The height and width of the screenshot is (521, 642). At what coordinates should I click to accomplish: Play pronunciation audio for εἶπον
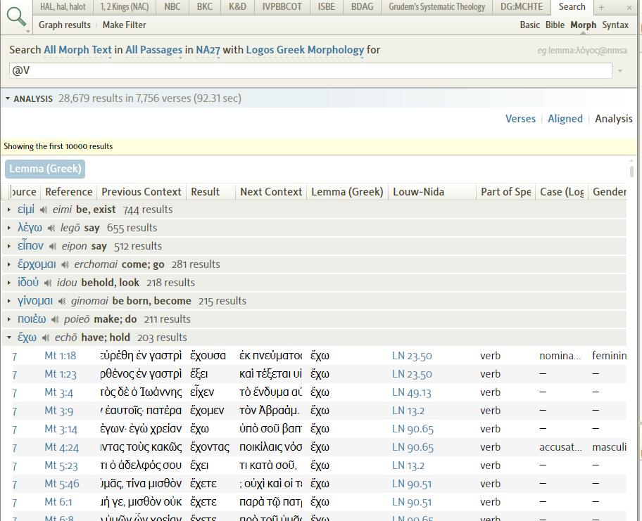tap(52, 247)
